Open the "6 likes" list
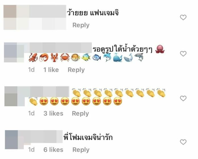Screen dimensions: 198x159 coord(53,150)
